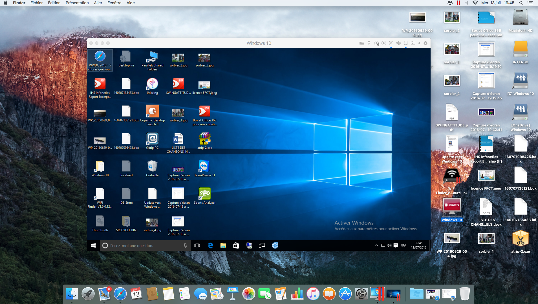Open Aide menu
This screenshot has height=304, width=538.
131,3
